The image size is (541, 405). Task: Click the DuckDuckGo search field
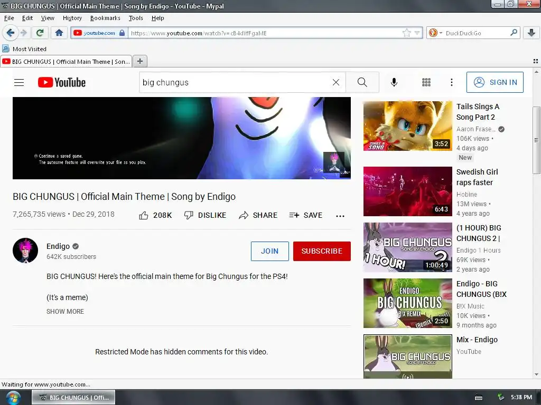click(x=476, y=33)
